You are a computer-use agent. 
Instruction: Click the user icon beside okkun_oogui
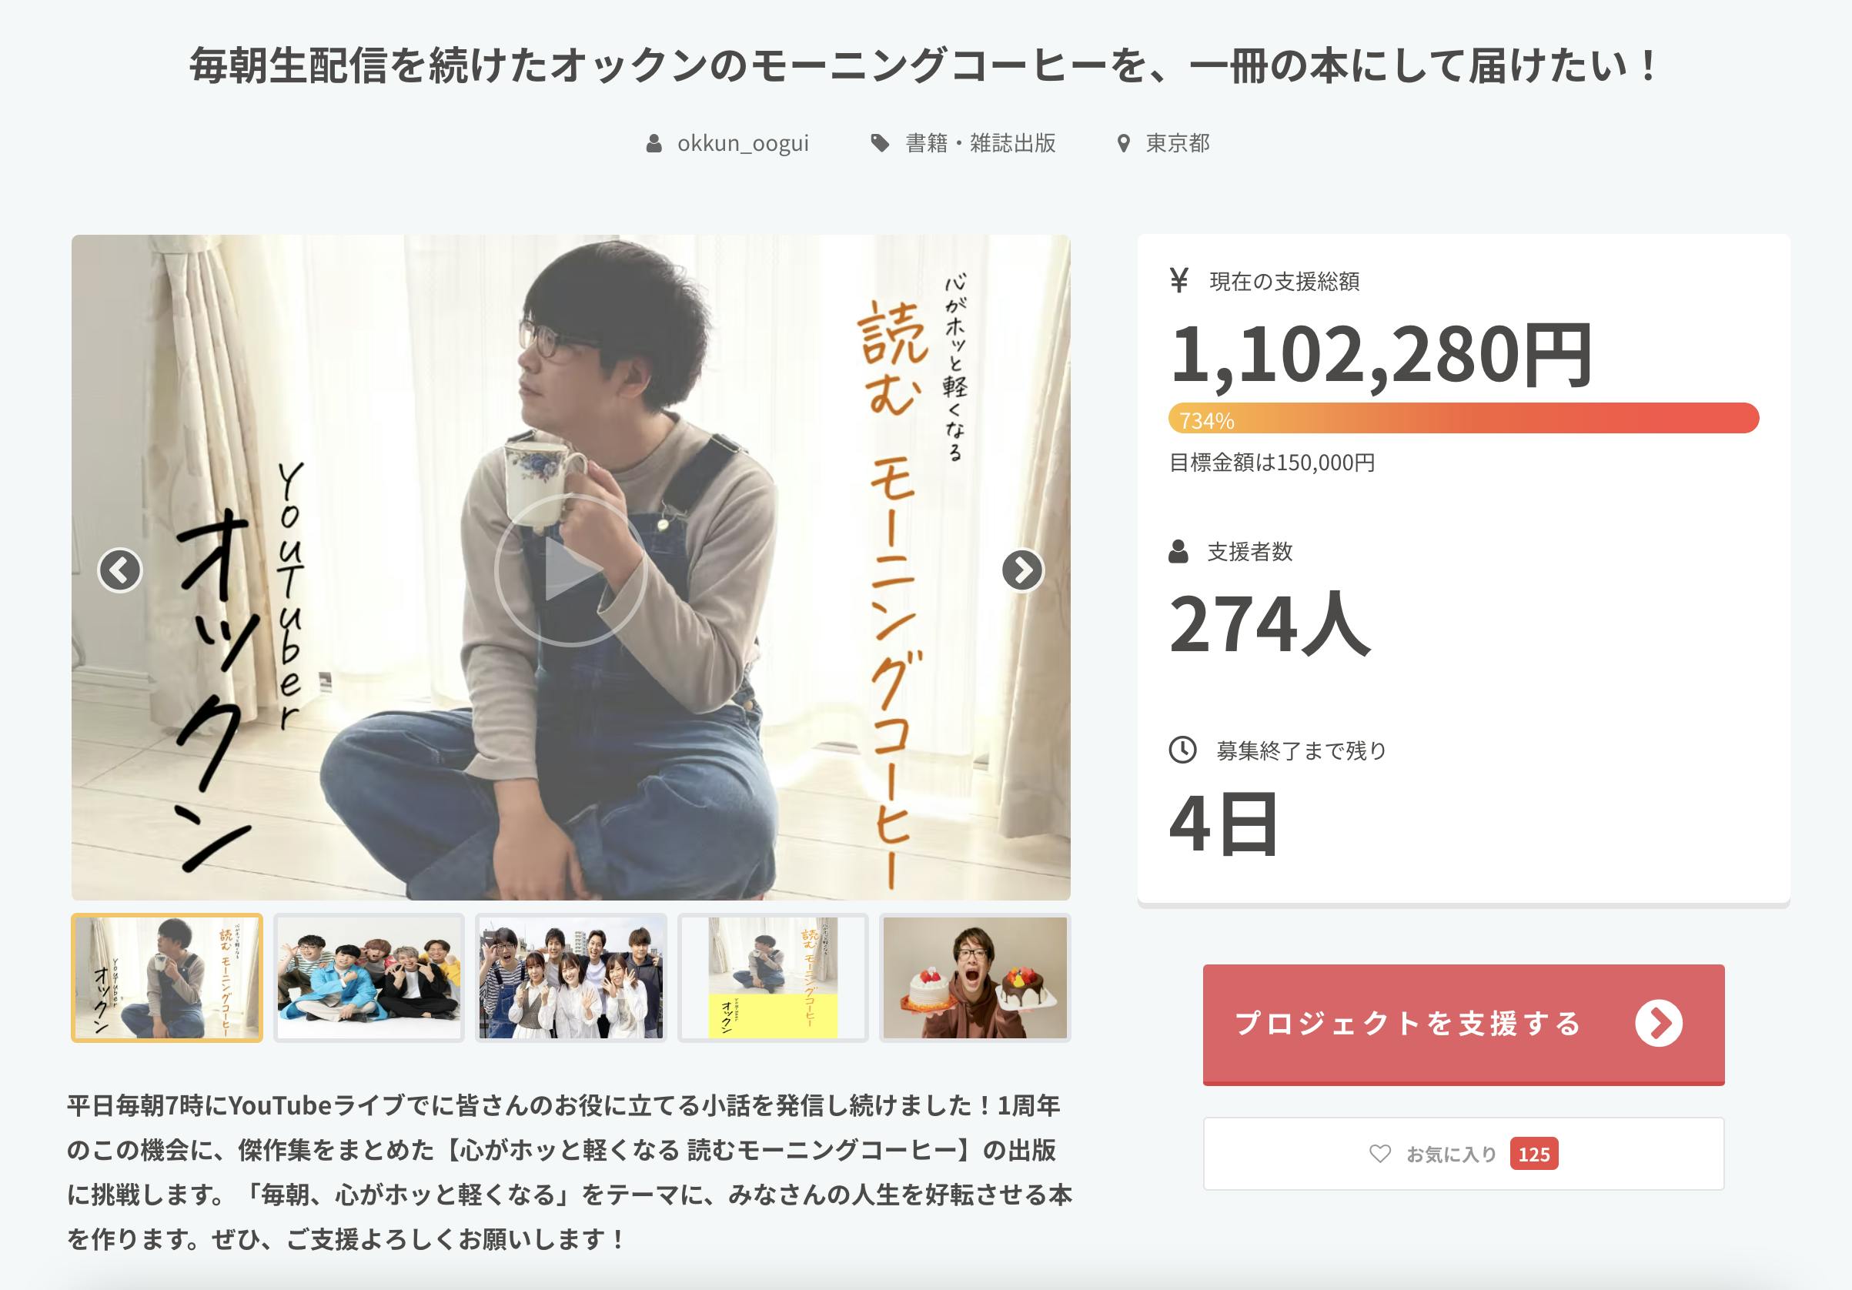coord(654,144)
